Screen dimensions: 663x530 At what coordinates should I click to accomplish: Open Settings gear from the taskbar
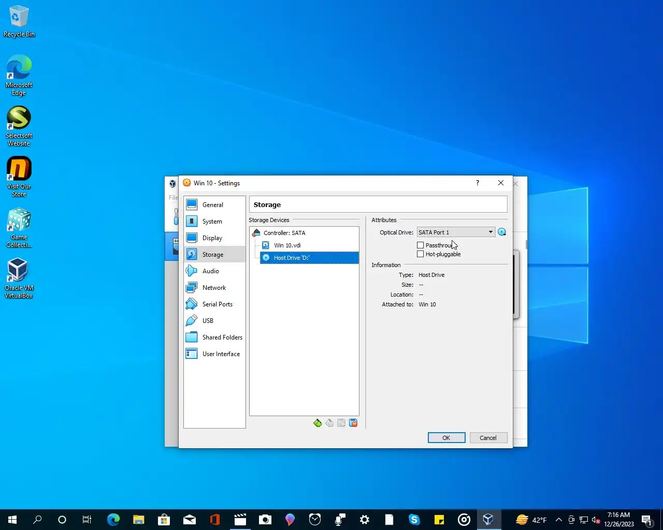364,520
